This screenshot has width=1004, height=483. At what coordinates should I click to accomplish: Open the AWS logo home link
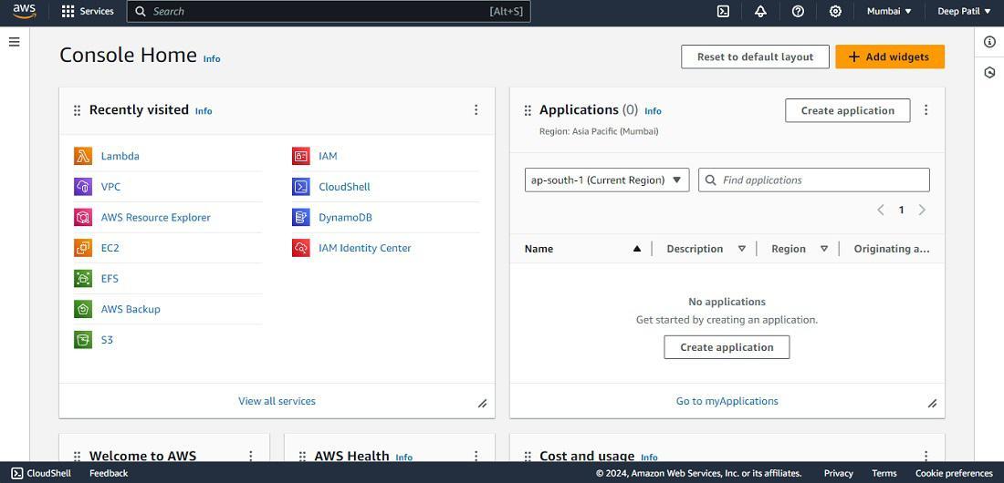tap(25, 11)
